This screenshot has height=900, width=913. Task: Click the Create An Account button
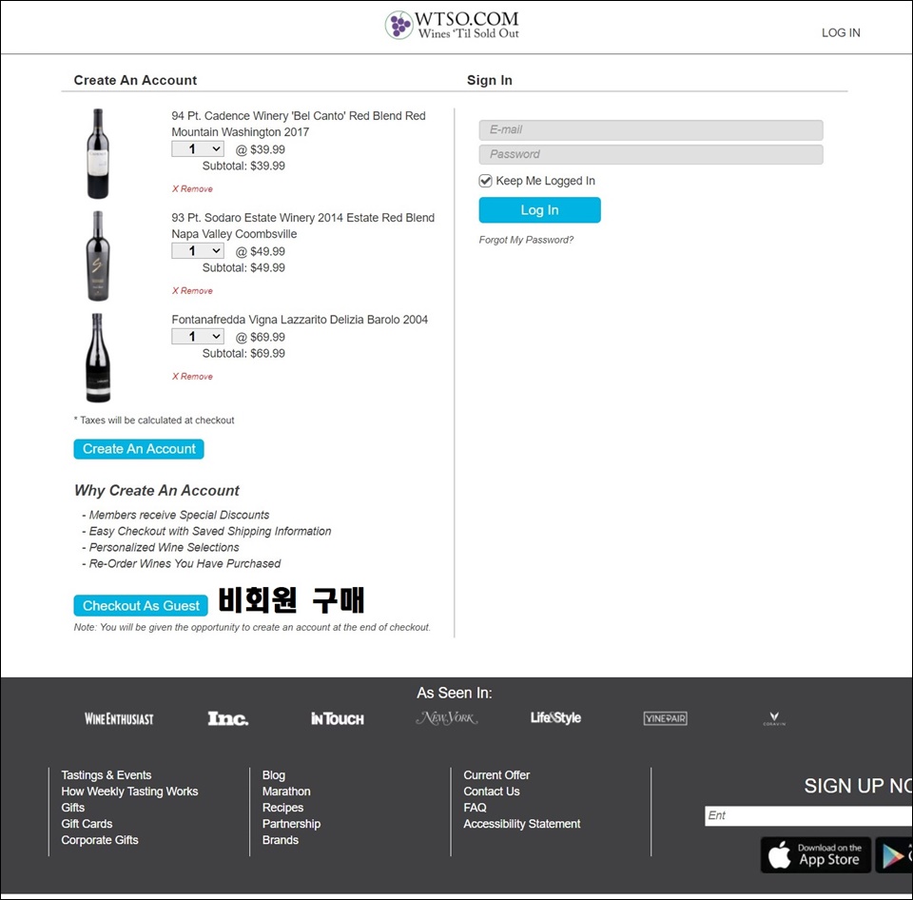139,449
